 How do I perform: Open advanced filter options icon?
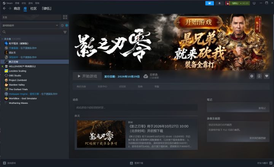point(65,32)
